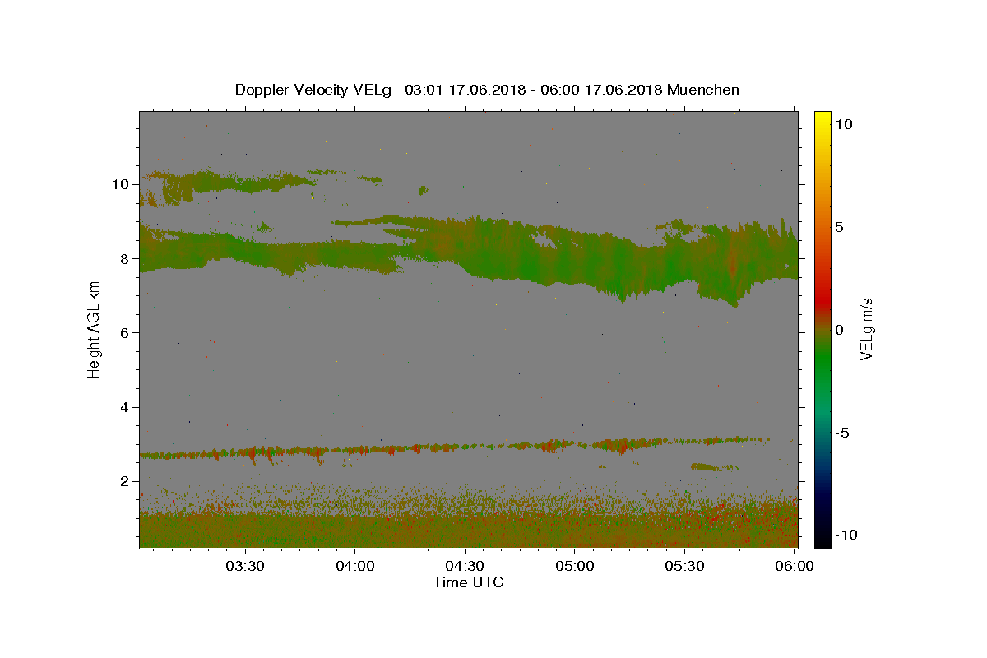Click the height axis label 4

(124, 407)
